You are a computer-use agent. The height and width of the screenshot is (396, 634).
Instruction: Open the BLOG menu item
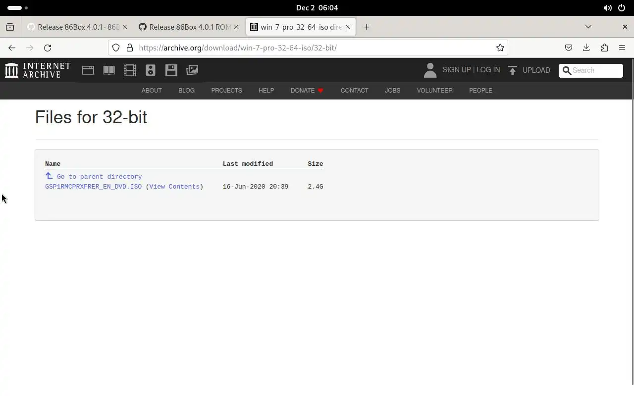pyautogui.click(x=186, y=91)
